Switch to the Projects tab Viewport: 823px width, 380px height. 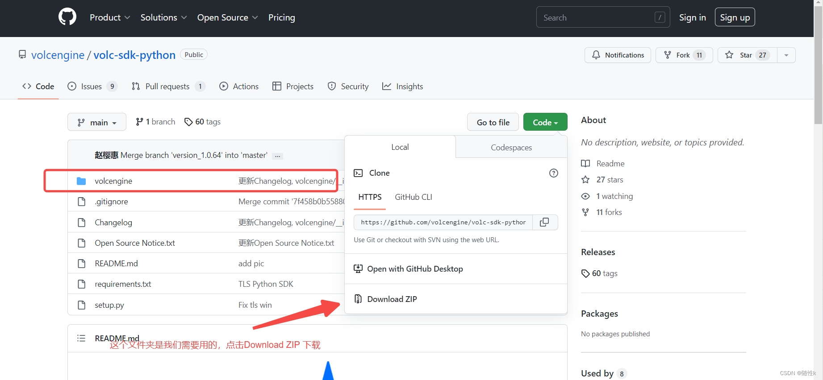(293, 86)
